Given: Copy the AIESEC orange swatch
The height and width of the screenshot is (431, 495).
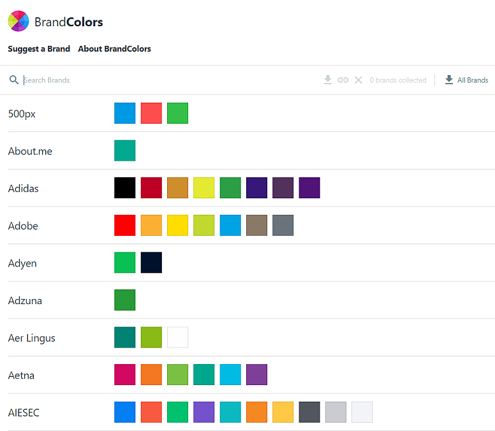Looking at the screenshot, I should 256,412.
